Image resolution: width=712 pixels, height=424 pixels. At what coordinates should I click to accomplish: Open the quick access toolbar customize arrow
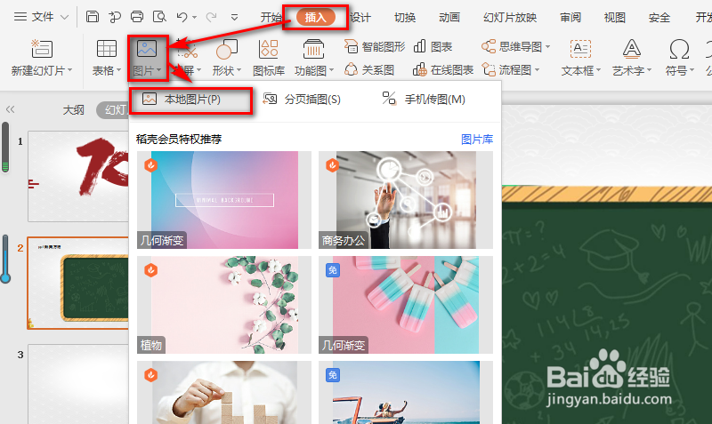pyautogui.click(x=234, y=18)
